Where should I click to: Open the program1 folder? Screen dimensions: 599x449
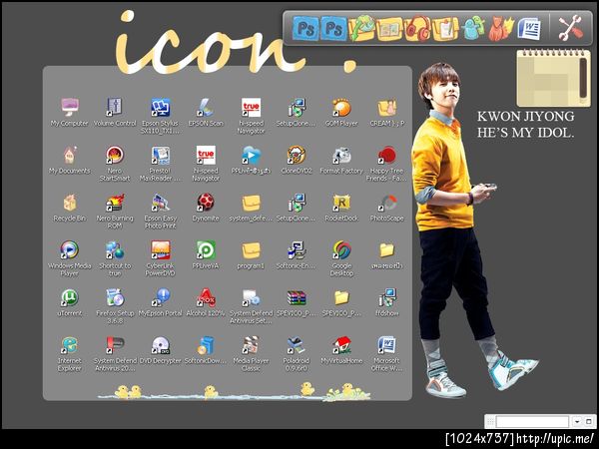pos(251,254)
